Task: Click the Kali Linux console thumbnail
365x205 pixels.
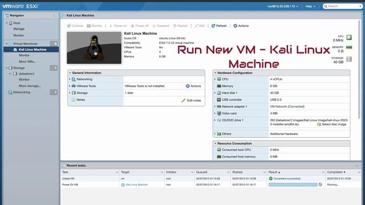Action: [x=94, y=48]
